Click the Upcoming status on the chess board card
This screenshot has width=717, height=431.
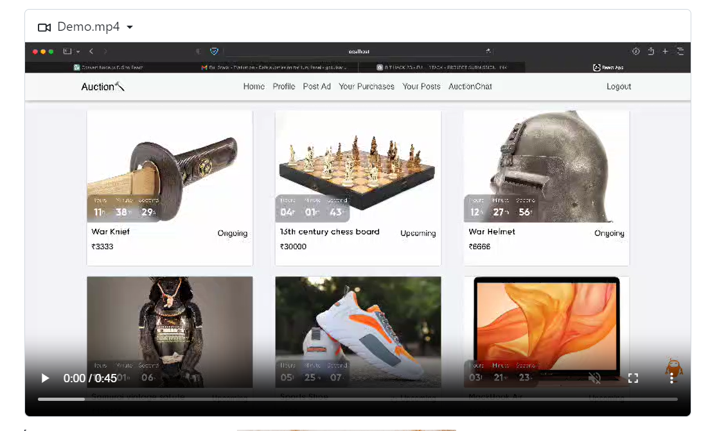pyautogui.click(x=418, y=233)
